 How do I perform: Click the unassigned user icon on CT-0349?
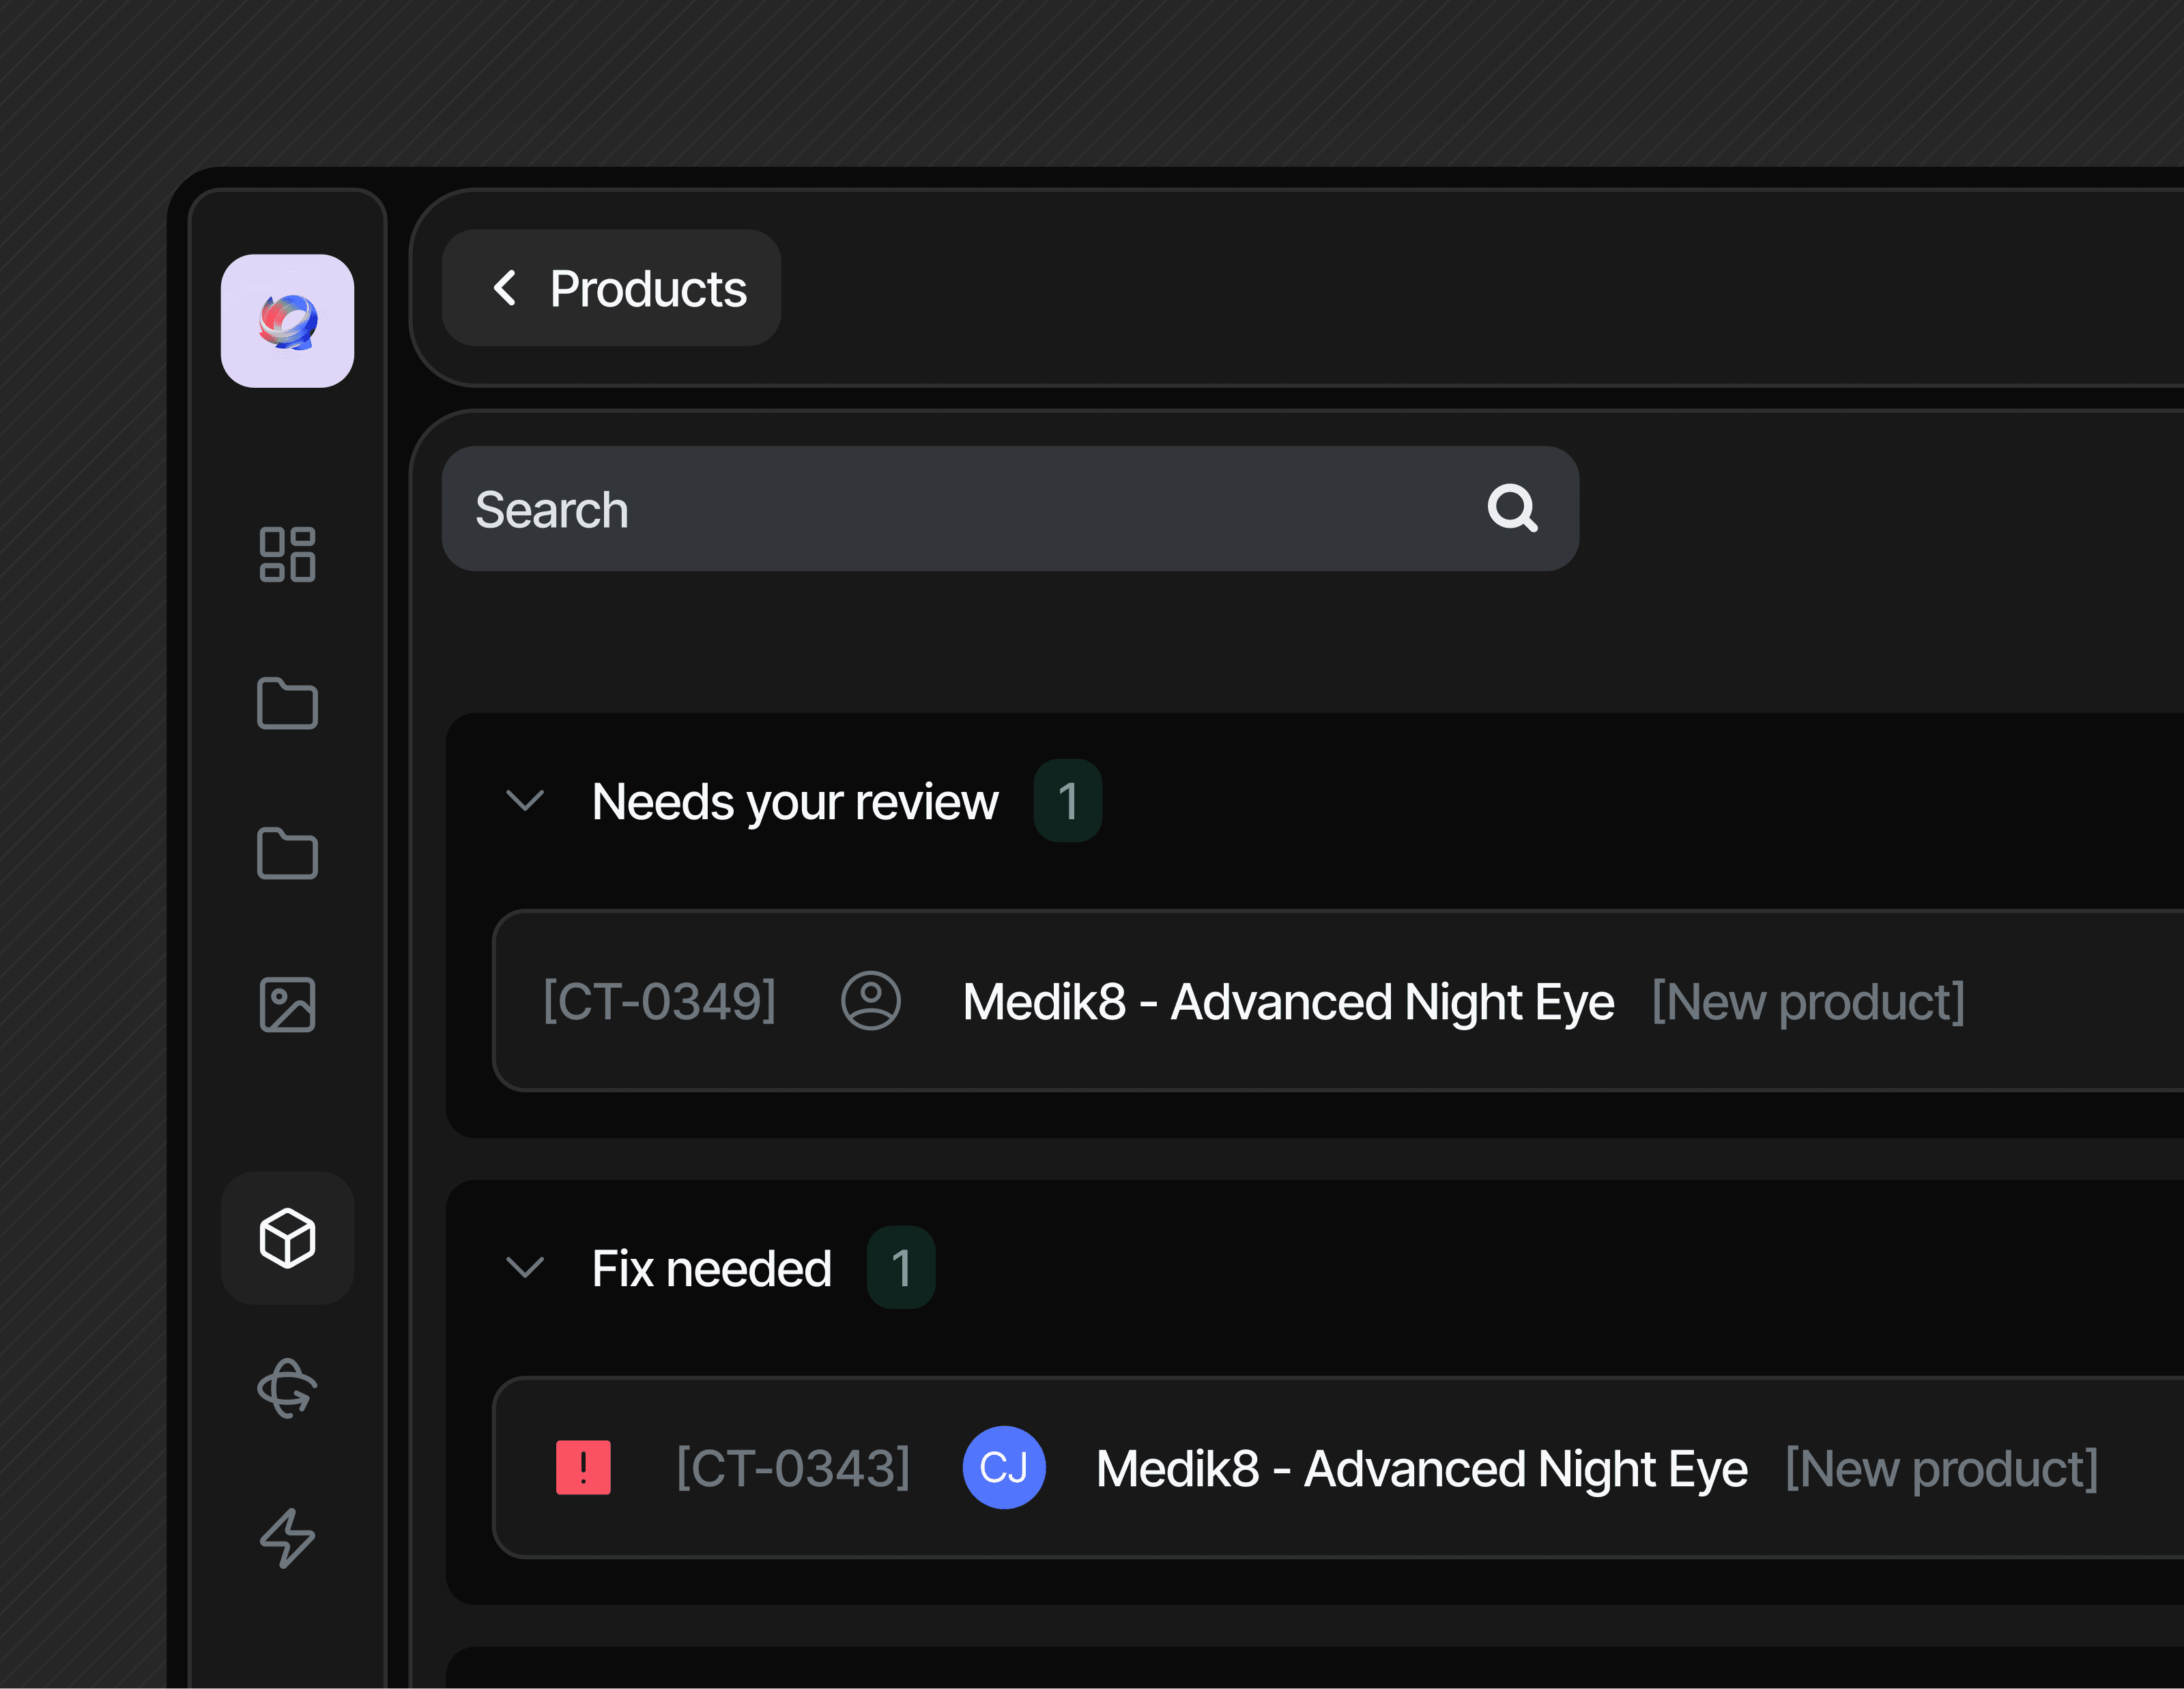pos(870,1001)
